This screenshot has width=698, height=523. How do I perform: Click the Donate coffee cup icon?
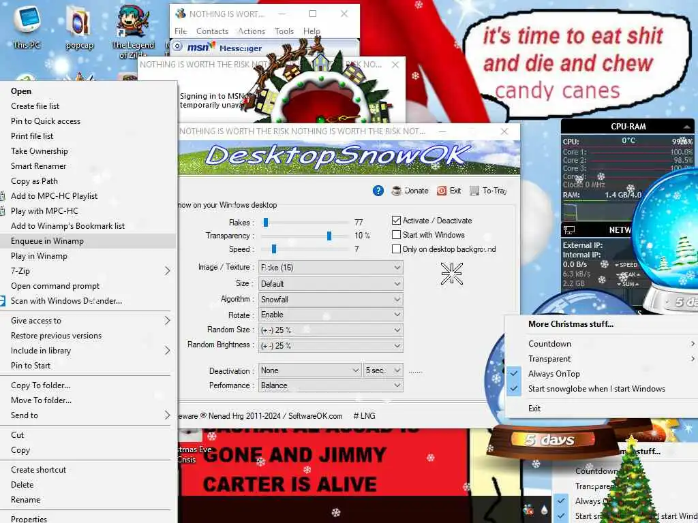[x=396, y=191]
